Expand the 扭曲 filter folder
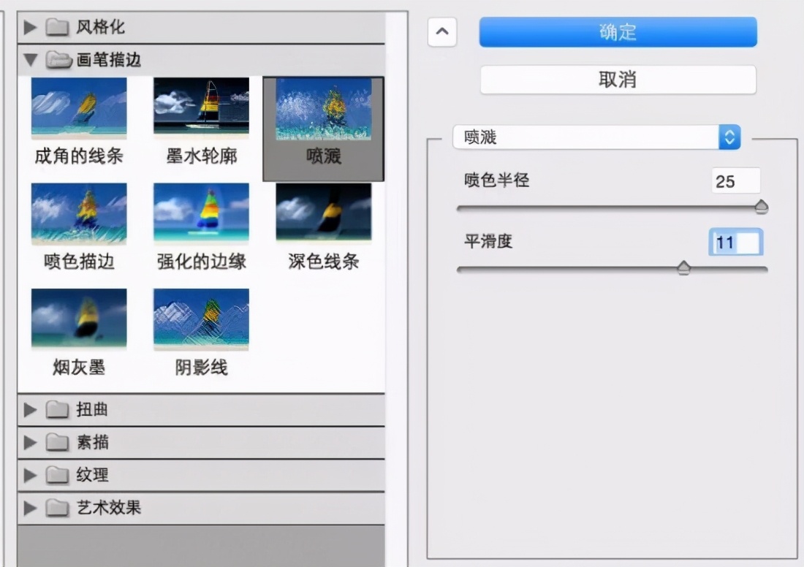The image size is (804, 567). pos(30,410)
